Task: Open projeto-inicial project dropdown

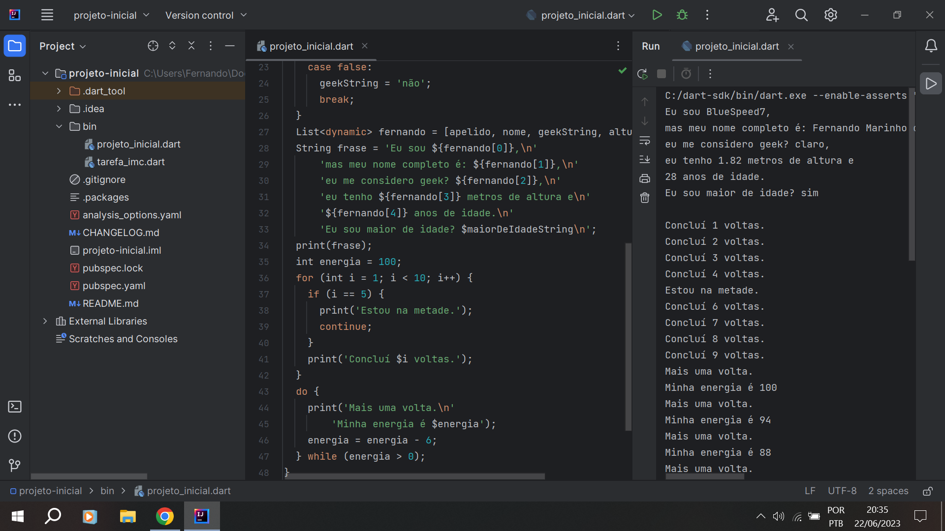Action: pos(111,15)
